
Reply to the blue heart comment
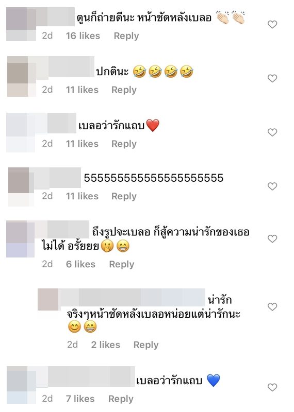(121, 399)
